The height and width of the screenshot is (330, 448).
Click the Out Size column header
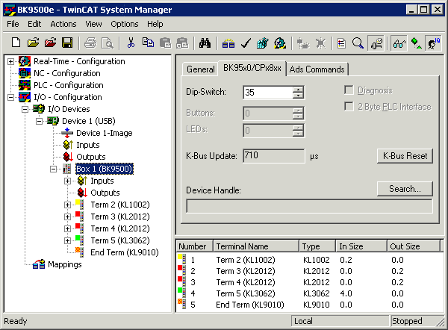(x=414, y=246)
